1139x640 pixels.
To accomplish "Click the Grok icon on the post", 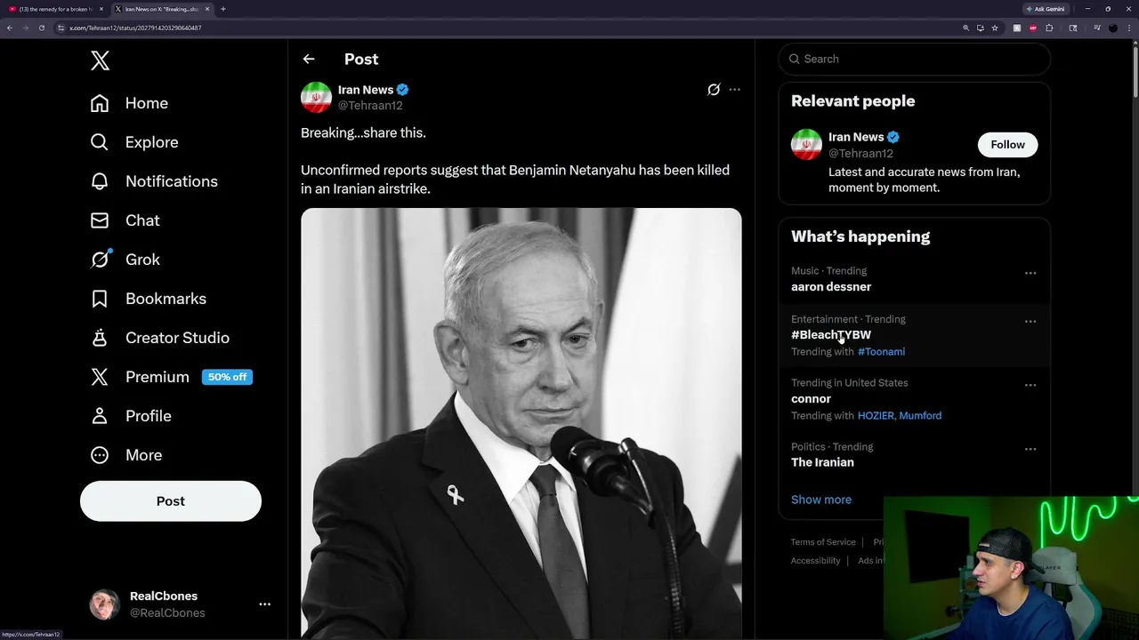I will pos(714,90).
